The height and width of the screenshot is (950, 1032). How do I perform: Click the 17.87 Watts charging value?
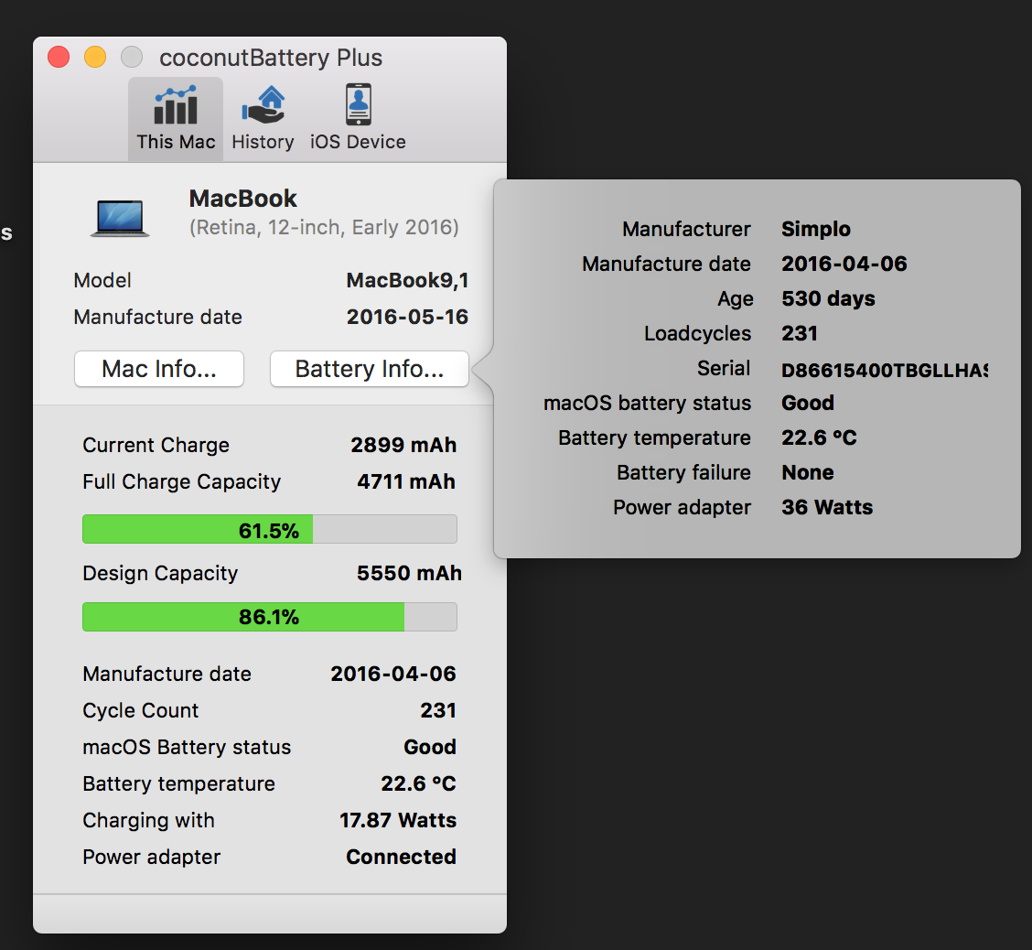click(x=398, y=820)
